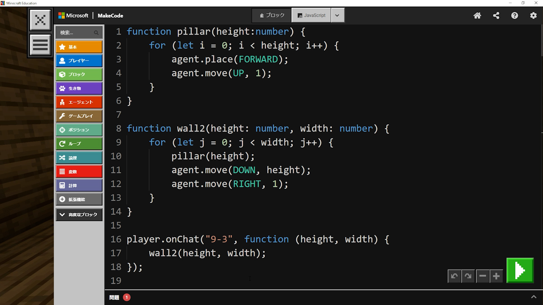
Task: Switch to the ブロック editor tab
Action: pyautogui.click(x=272, y=15)
